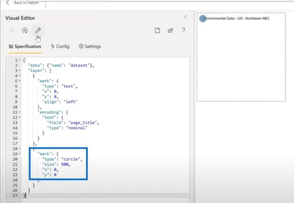Toggle the Auto-apply circular play icon
This screenshot has height=203, width=294.
point(25,31)
